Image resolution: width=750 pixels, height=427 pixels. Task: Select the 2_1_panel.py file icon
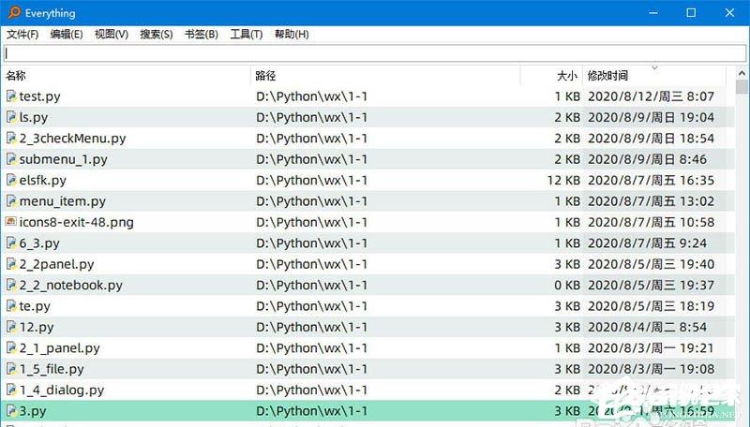pos(11,347)
